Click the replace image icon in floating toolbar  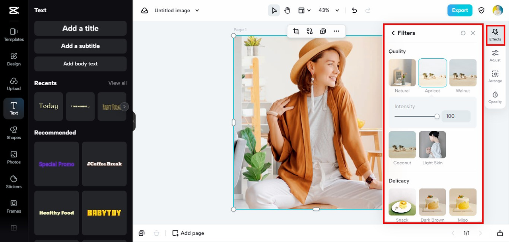(x=310, y=31)
